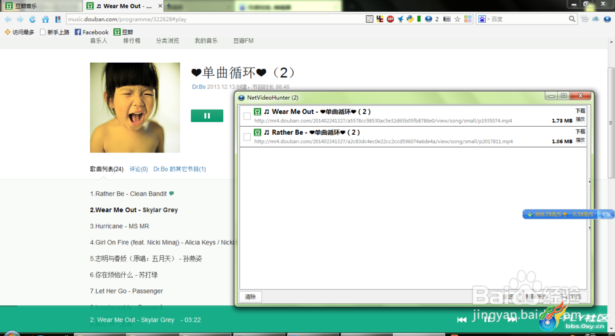
Task: Click the network speed floating widget
Action: coord(567,214)
